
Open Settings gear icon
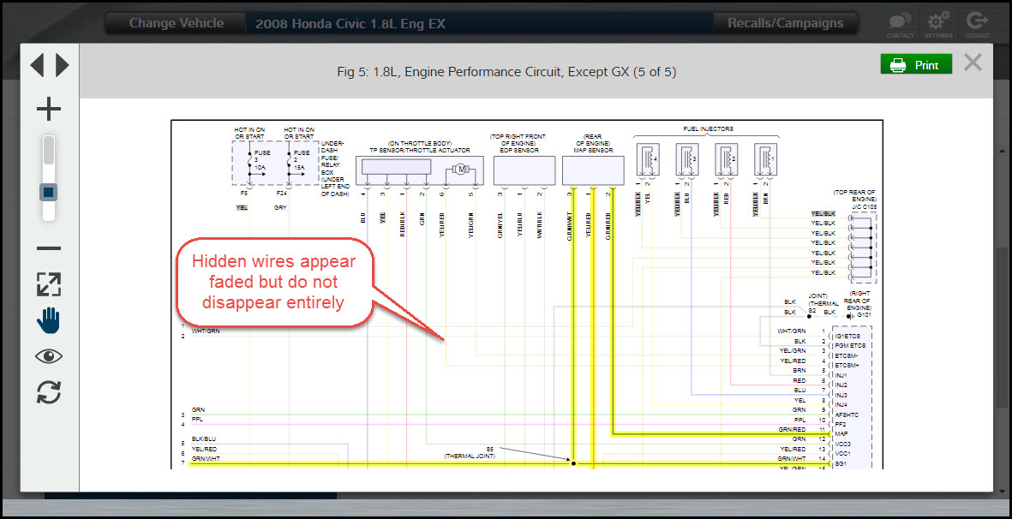[938, 24]
